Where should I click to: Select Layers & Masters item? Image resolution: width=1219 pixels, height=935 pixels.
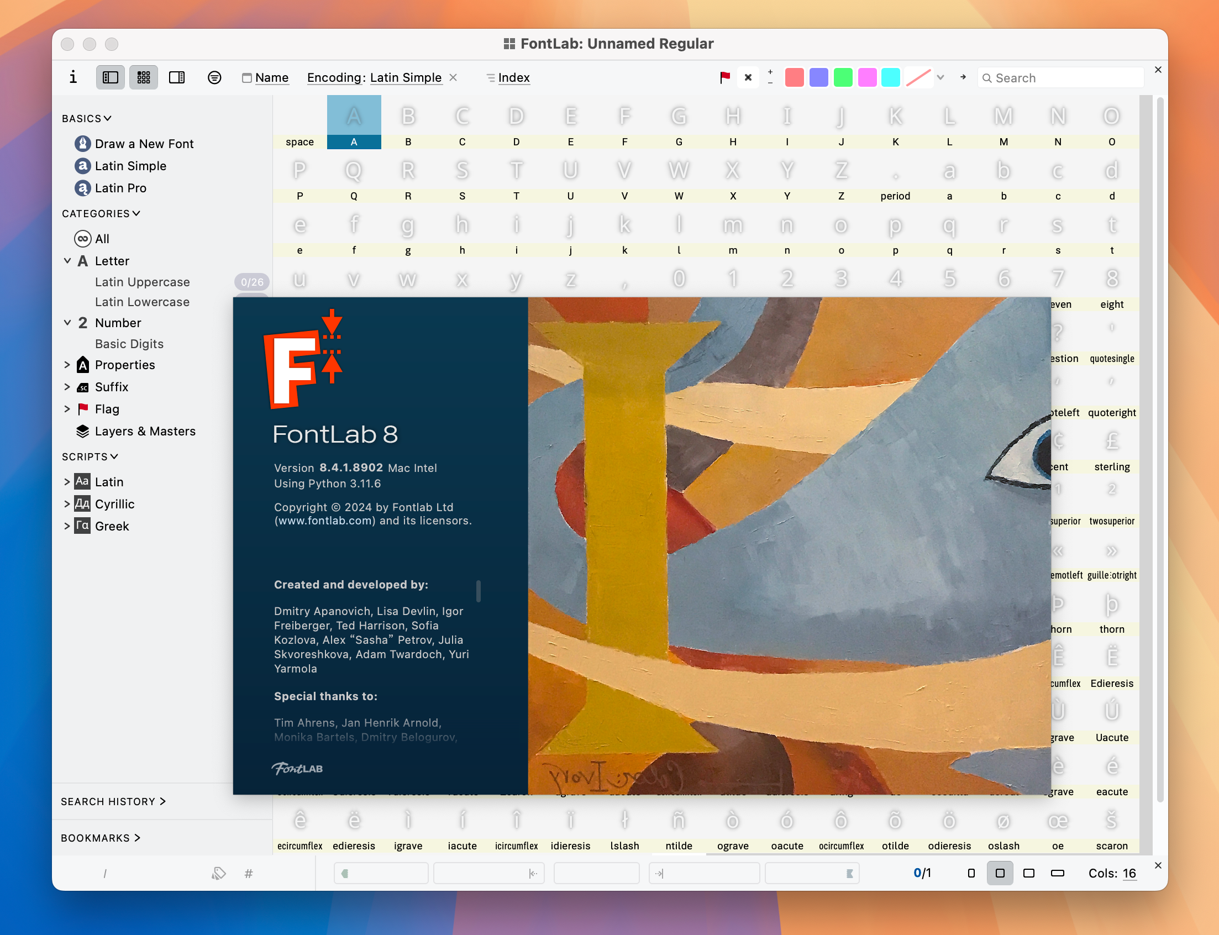[x=135, y=432]
